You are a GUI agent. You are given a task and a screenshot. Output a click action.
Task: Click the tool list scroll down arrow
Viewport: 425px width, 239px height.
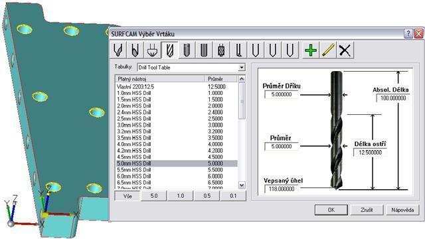242,185
